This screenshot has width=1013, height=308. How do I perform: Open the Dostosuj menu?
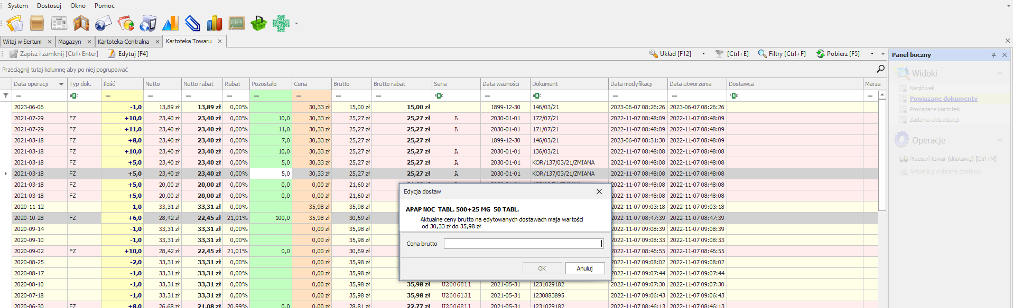[49, 6]
